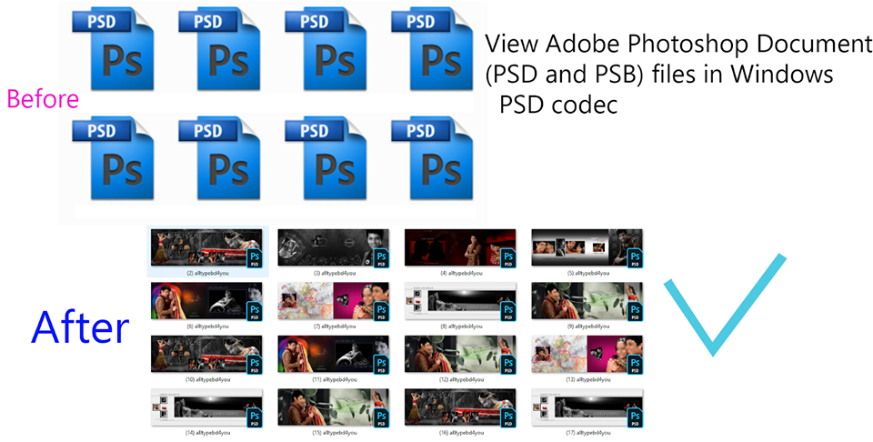Click the file name "(16) alltypebd4you"
The height and width of the screenshot is (442, 873).
[462, 433]
